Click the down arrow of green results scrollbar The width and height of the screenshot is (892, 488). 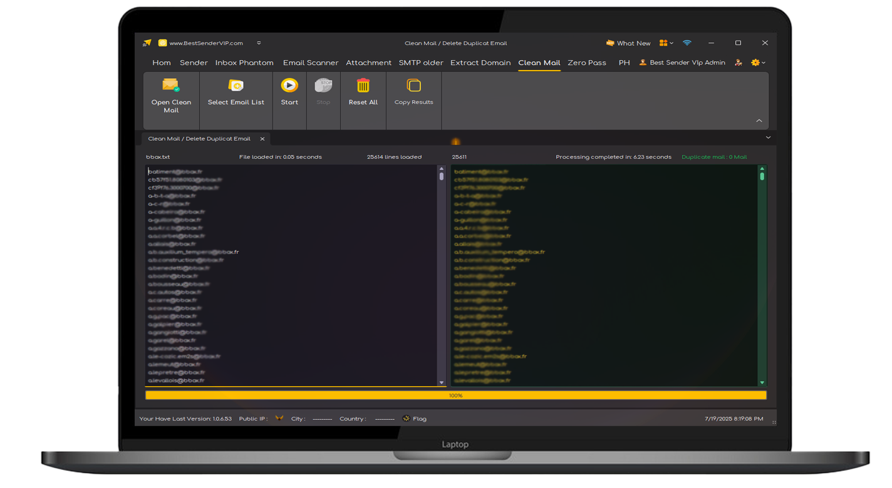click(762, 382)
